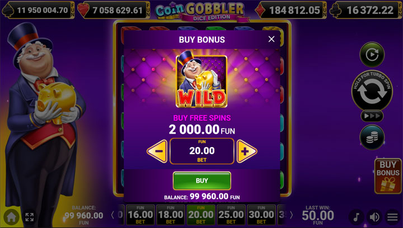Open the hamburger menu
The width and height of the screenshot is (403, 228).
(392, 217)
